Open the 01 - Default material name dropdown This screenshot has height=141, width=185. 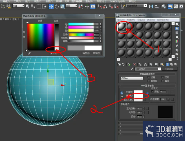[148, 69]
